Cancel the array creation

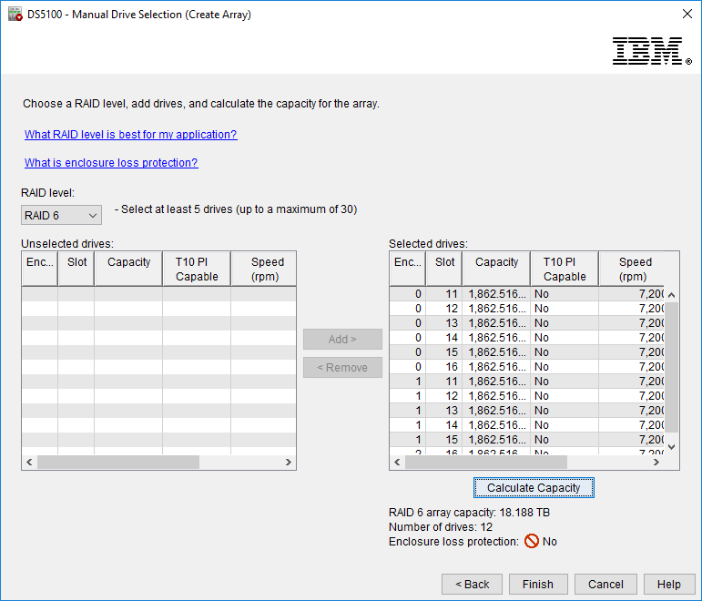605,585
